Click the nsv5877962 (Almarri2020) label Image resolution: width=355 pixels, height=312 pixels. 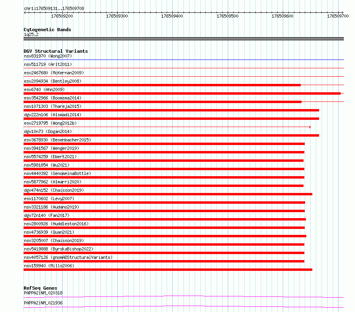point(53,182)
